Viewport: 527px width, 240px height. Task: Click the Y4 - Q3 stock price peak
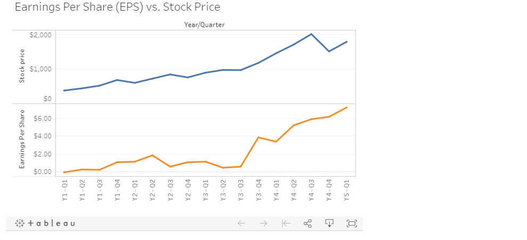(311, 34)
